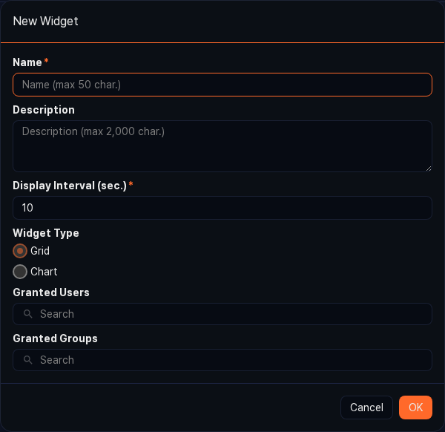
Task: Click the New Widget dialog title
Action: pos(46,21)
